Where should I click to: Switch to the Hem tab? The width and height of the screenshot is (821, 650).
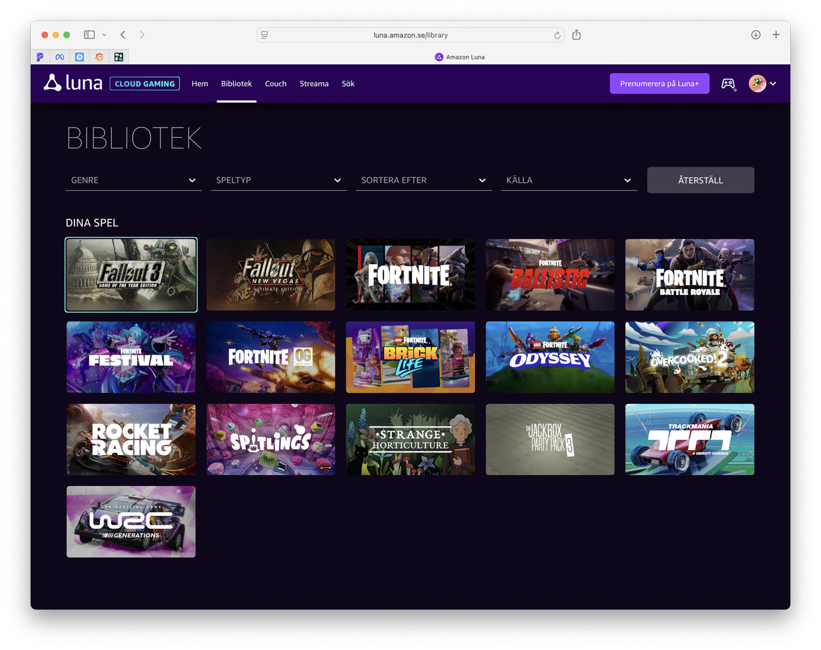click(x=199, y=84)
